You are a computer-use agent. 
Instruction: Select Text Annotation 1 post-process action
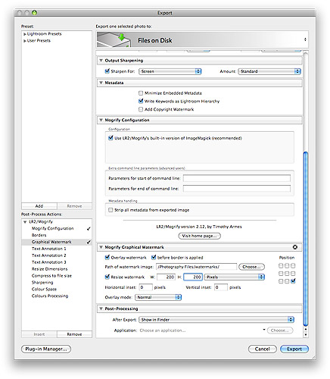(49, 249)
